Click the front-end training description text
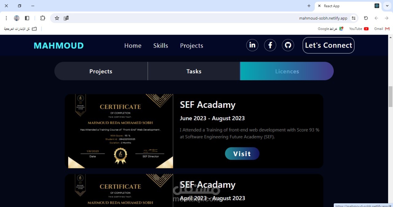The height and width of the screenshot is (207, 393). coord(250,133)
